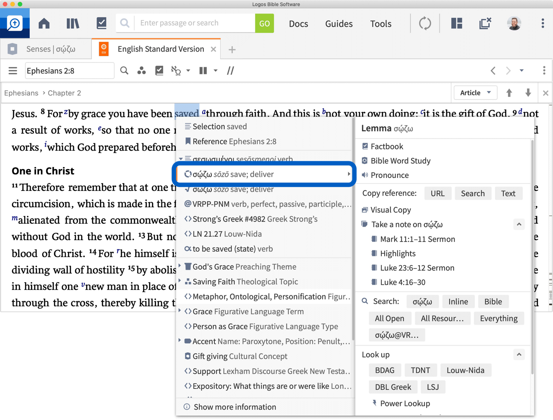Close the locator bar

(545, 93)
